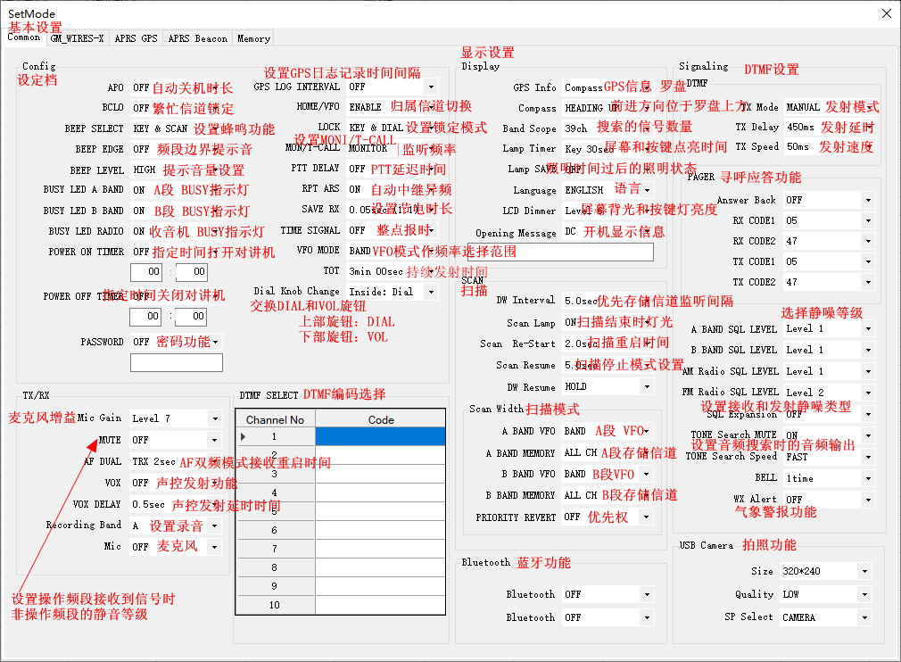Click the Opening Message text field

[560, 252]
